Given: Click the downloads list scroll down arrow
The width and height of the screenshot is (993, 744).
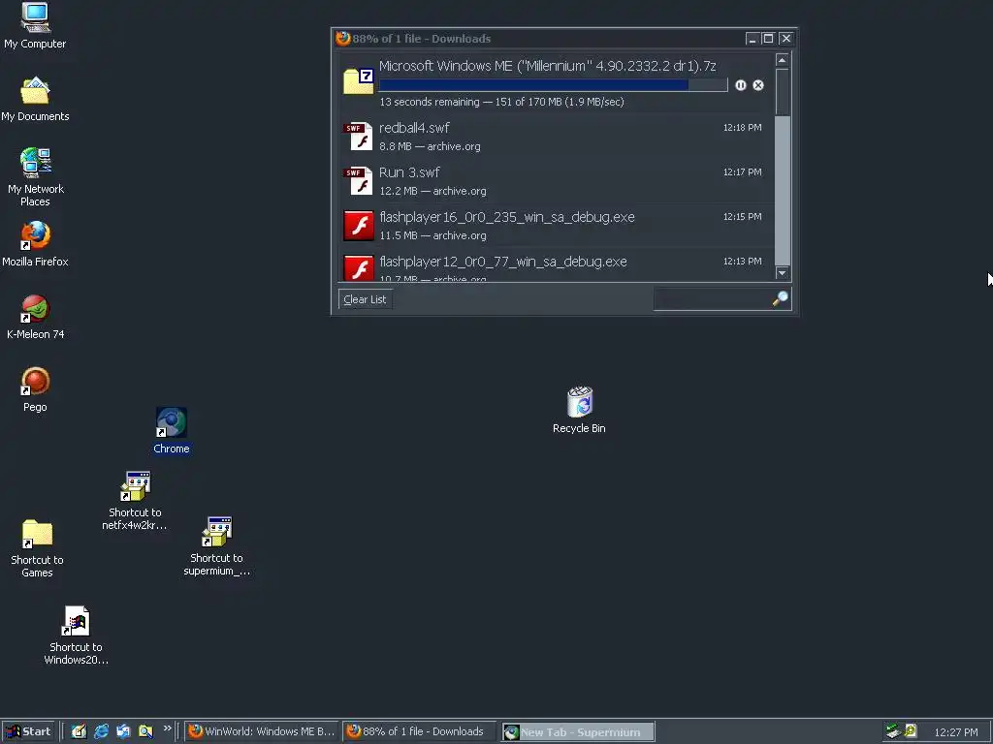Looking at the screenshot, I should [x=783, y=272].
